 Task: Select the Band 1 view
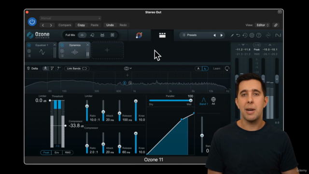(x=204, y=101)
